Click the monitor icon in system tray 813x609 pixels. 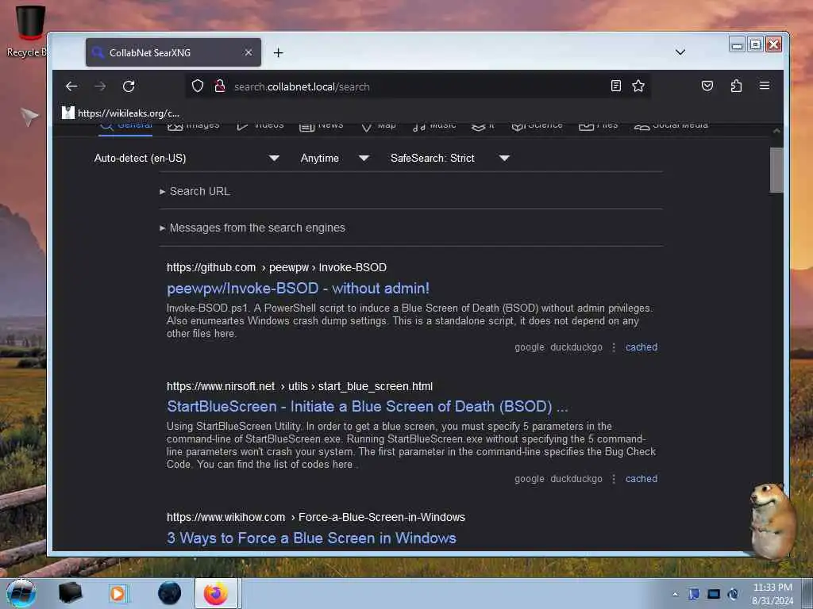714,594
